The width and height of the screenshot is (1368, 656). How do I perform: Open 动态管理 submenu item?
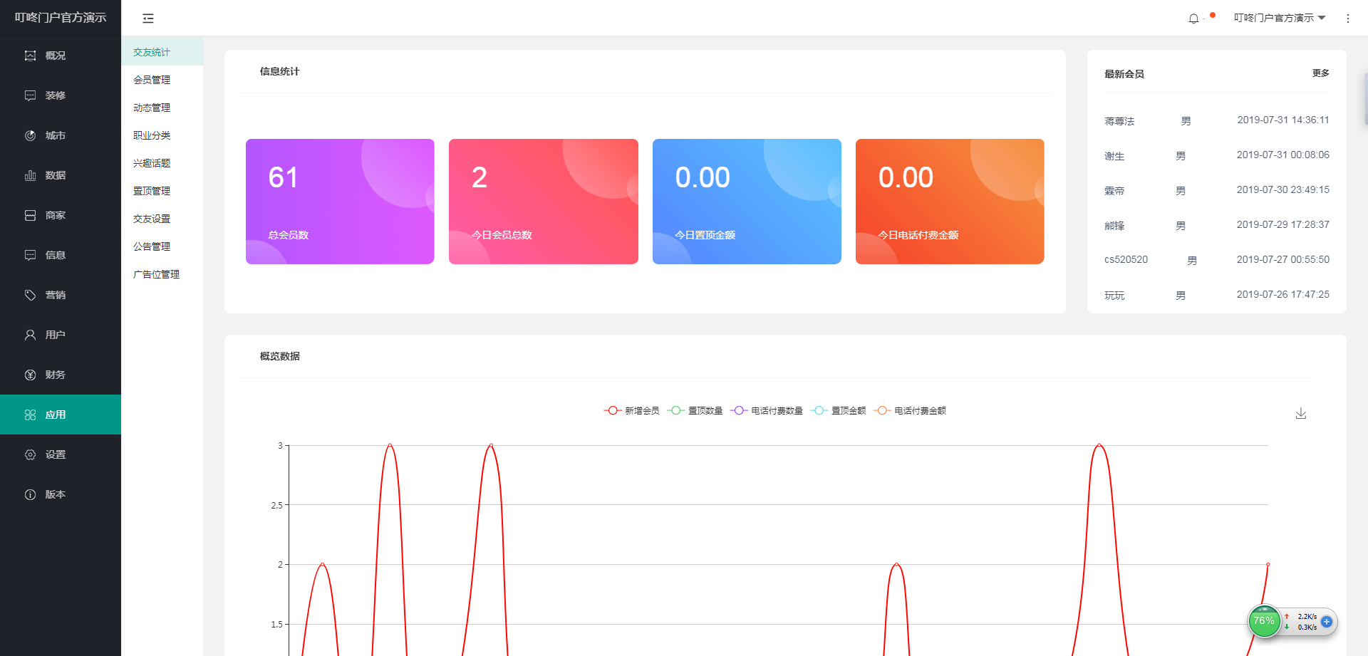click(162, 108)
